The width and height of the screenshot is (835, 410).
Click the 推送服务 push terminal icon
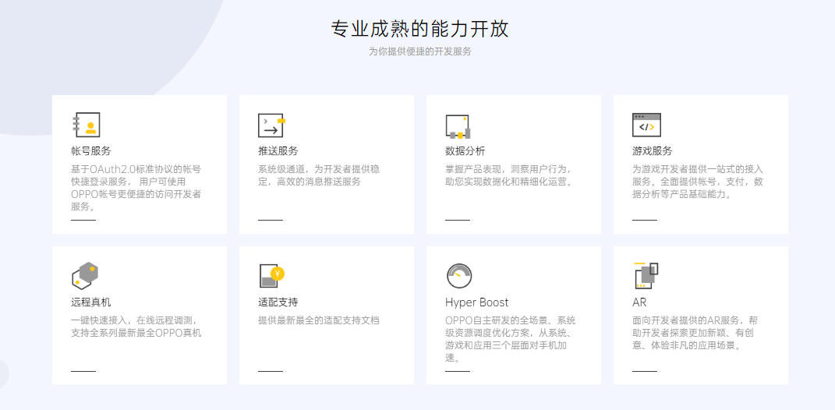pos(271,125)
